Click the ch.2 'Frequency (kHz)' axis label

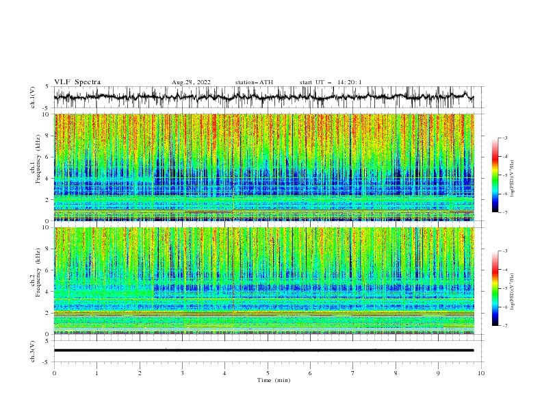pos(38,272)
